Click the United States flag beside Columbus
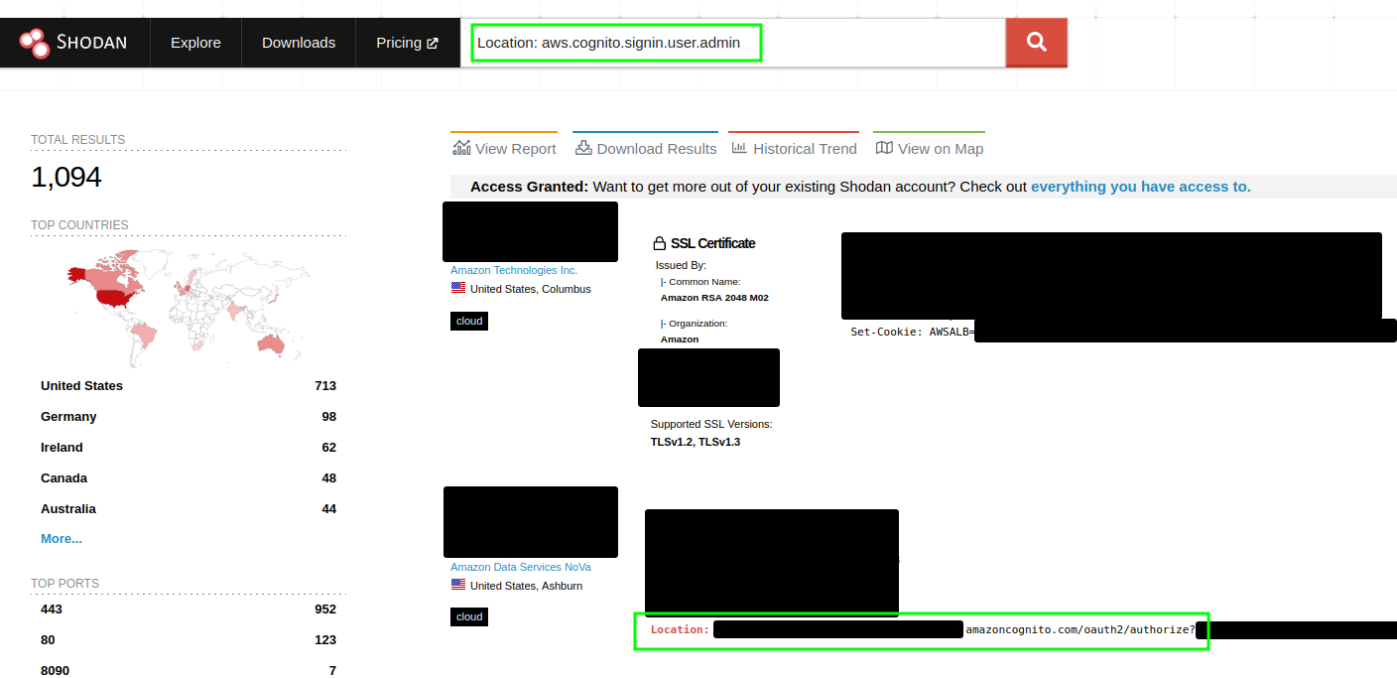This screenshot has width=1397, height=678. pos(457,288)
